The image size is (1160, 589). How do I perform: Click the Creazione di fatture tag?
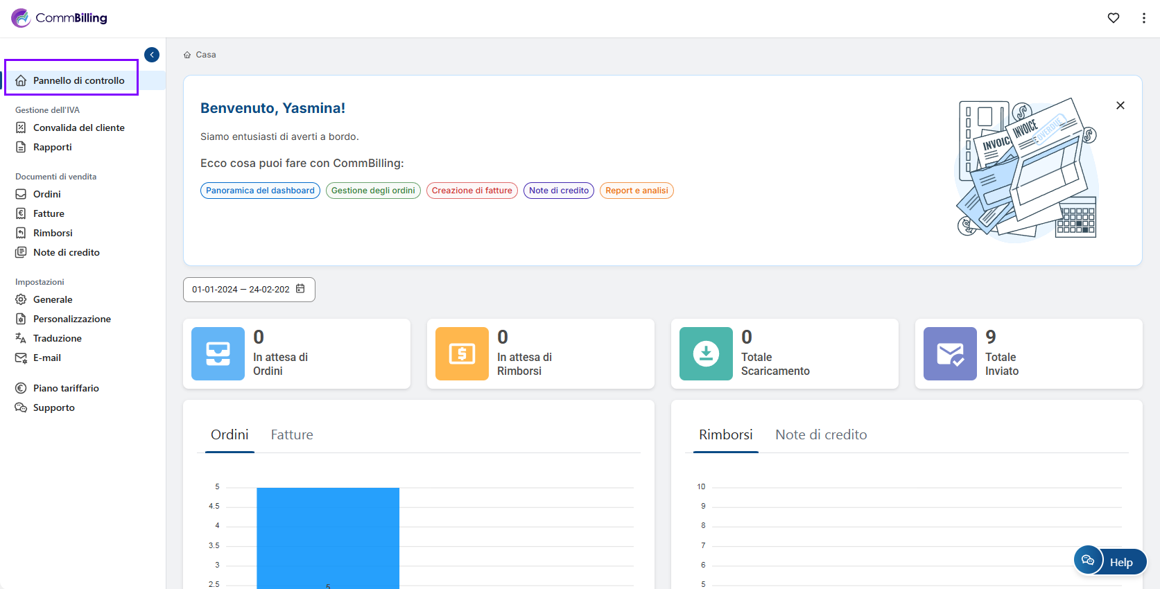click(471, 191)
